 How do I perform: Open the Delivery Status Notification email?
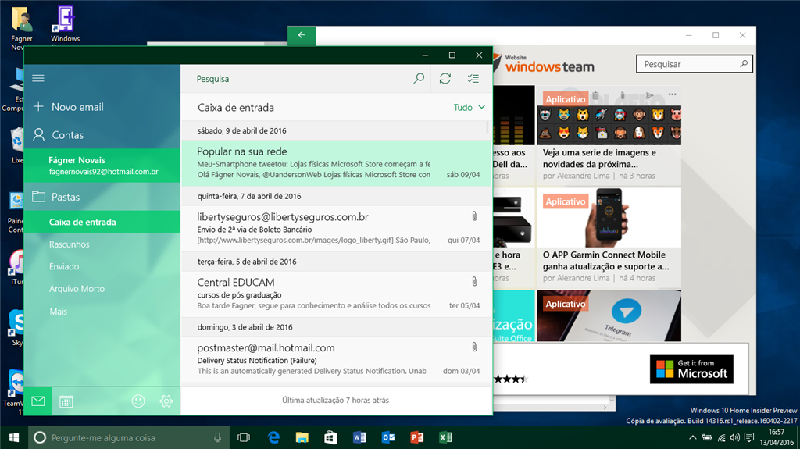coord(337,359)
